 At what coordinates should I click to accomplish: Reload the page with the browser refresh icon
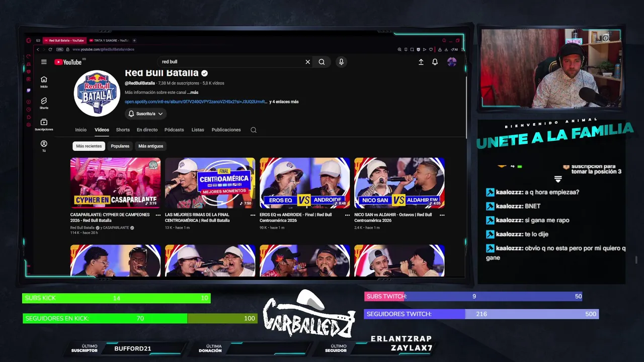50,49
